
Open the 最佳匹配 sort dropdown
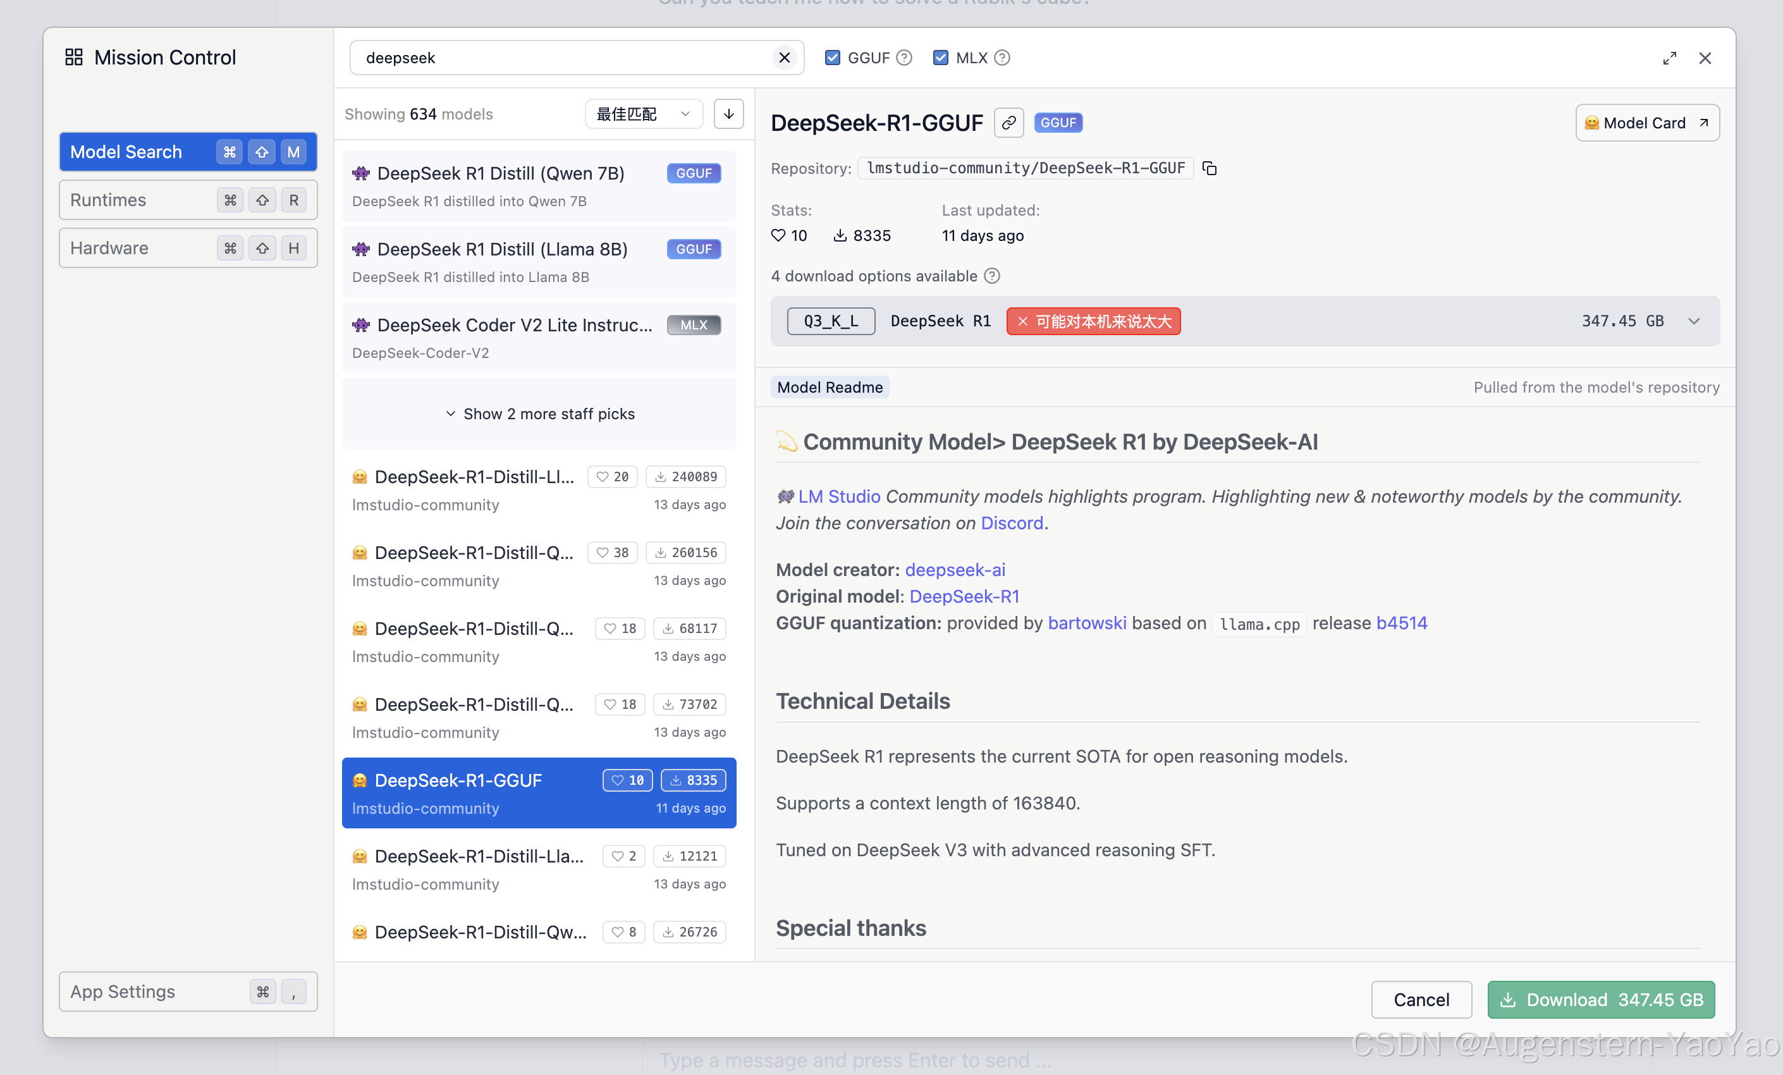coord(642,114)
